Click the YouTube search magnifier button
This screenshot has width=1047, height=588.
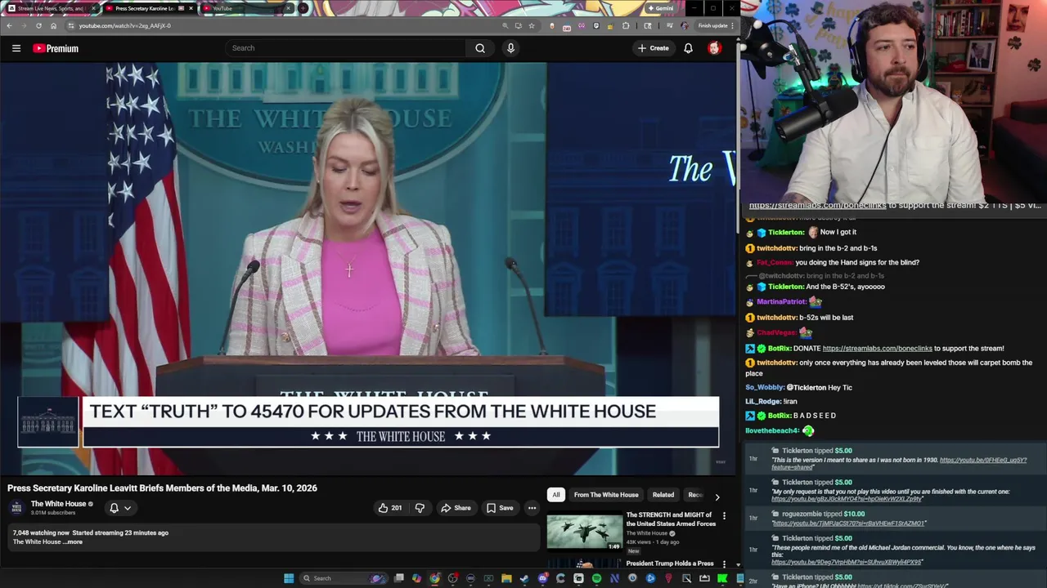tap(480, 48)
